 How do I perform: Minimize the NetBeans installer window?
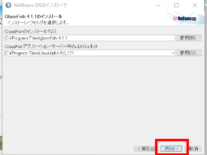pos(158,5)
